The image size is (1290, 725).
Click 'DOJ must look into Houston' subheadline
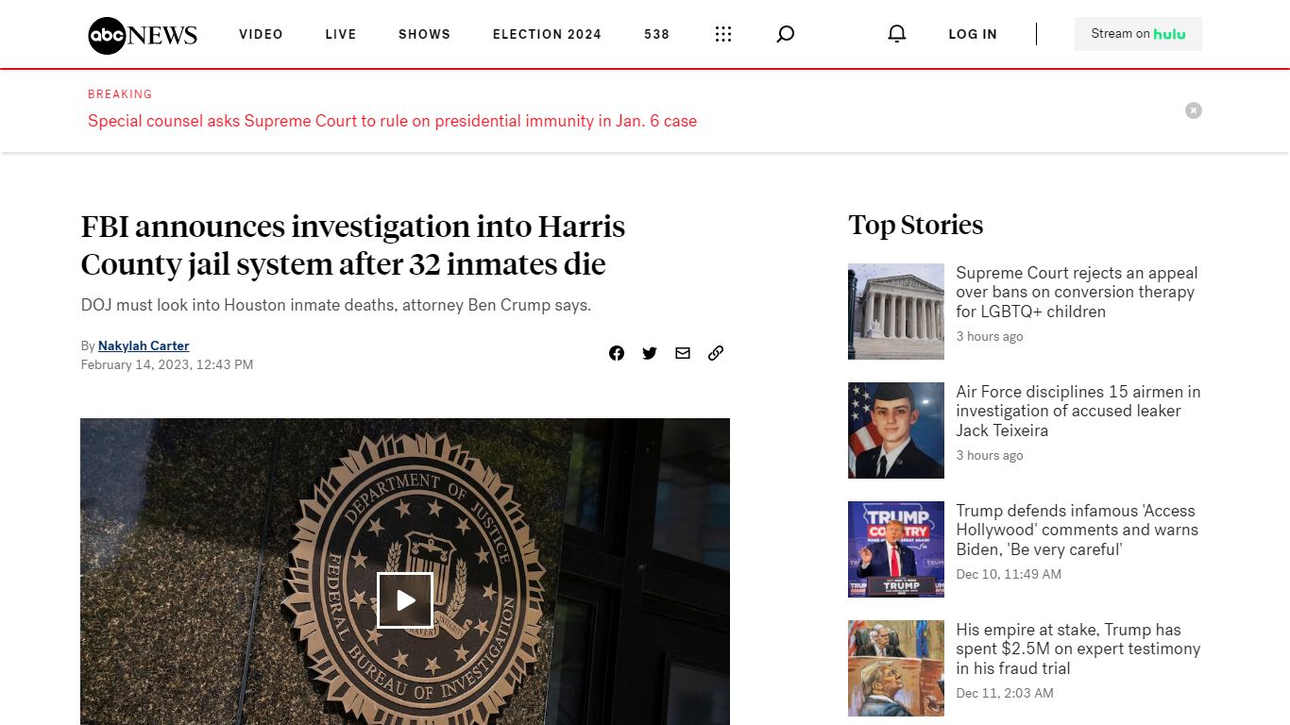[336, 306]
